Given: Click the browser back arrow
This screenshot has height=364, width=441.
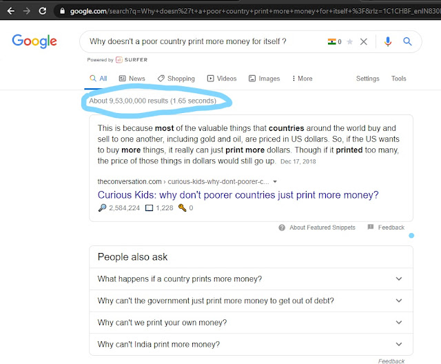Looking at the screenshot, I should click(x=11, y=11).
